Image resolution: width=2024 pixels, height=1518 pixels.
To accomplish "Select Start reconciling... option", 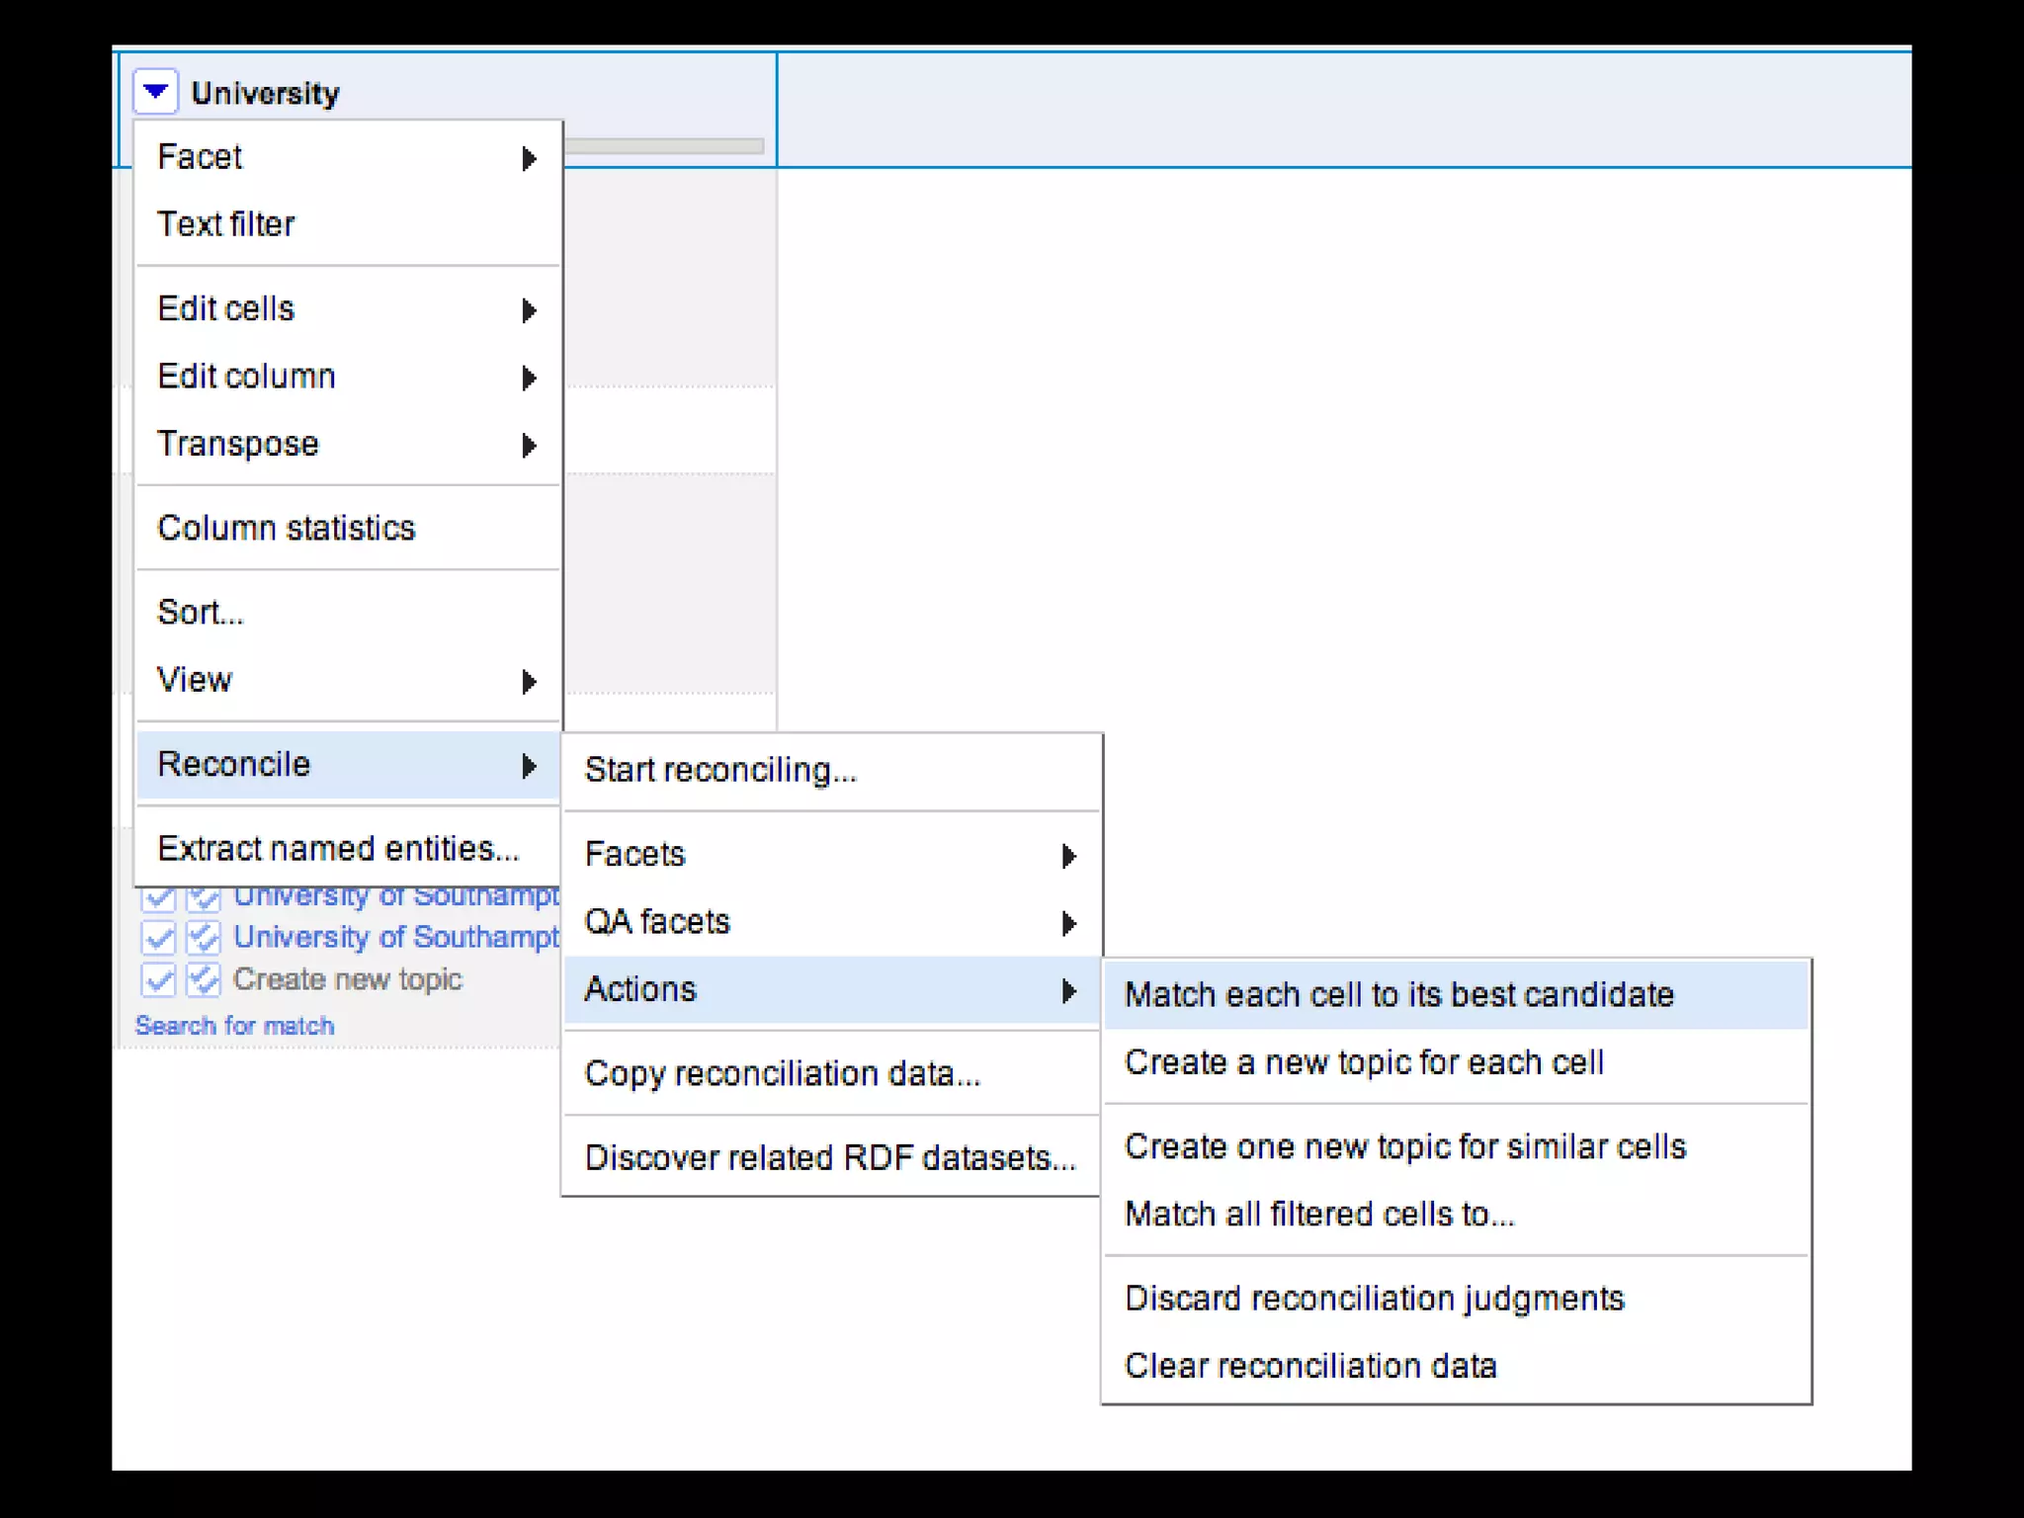I will pyautogui.click(x=720, y=770).
